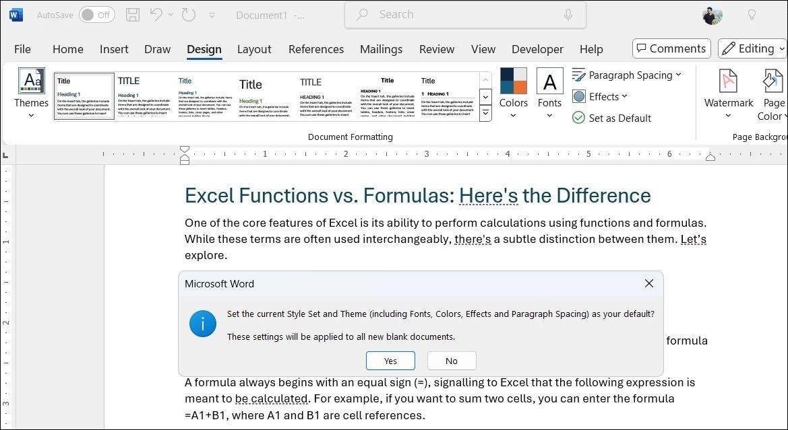Click the Redo arrow icon
The height and width of the screenshot is (430, 788).
pyautogui.click(x=189, y=15)
